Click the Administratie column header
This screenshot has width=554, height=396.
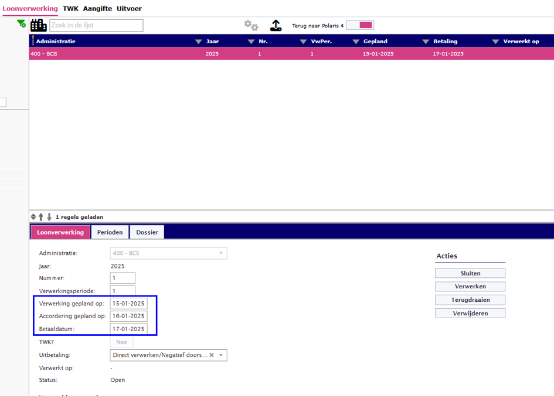pos(56,42)
